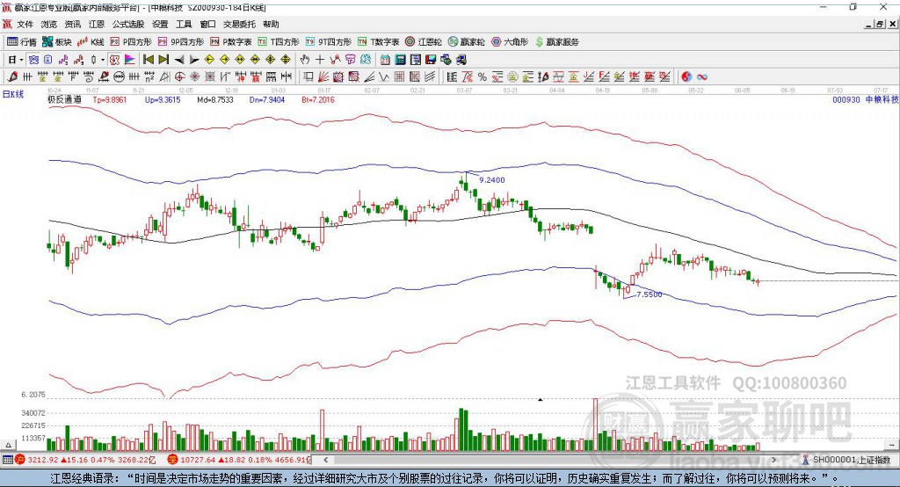Open the 板块 sector view
Screen dimensions: 900x487
coord(57,42)
